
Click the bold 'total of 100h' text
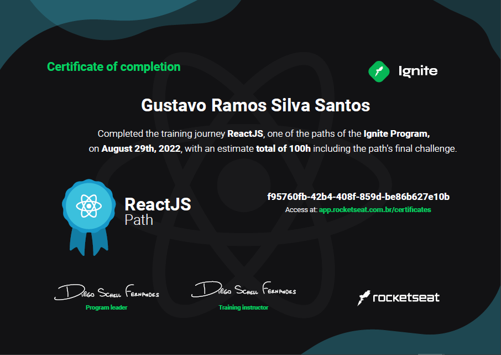[x=283, y=148]
